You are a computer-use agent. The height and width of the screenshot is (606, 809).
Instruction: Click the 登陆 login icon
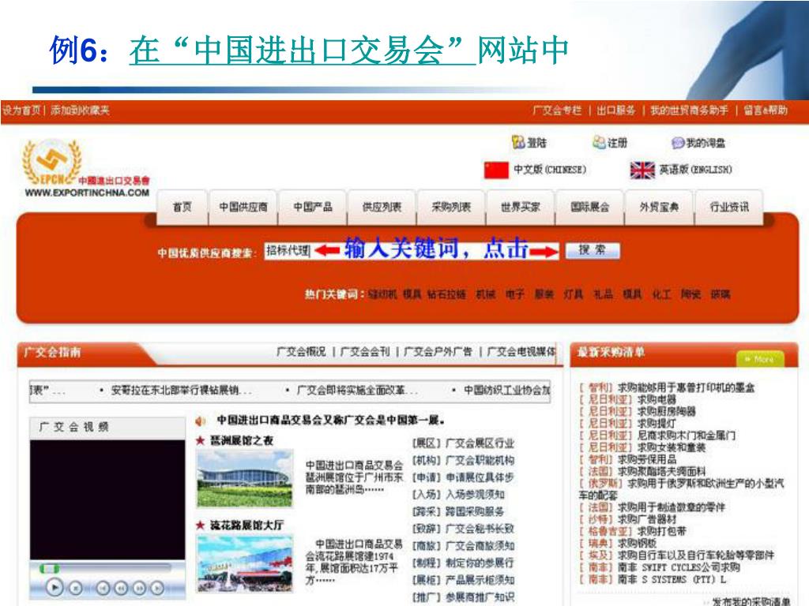coord(518,142)
